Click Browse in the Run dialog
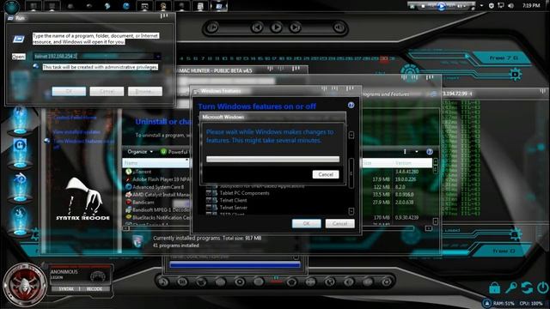 pyautogui.click(x=145, y=92)
